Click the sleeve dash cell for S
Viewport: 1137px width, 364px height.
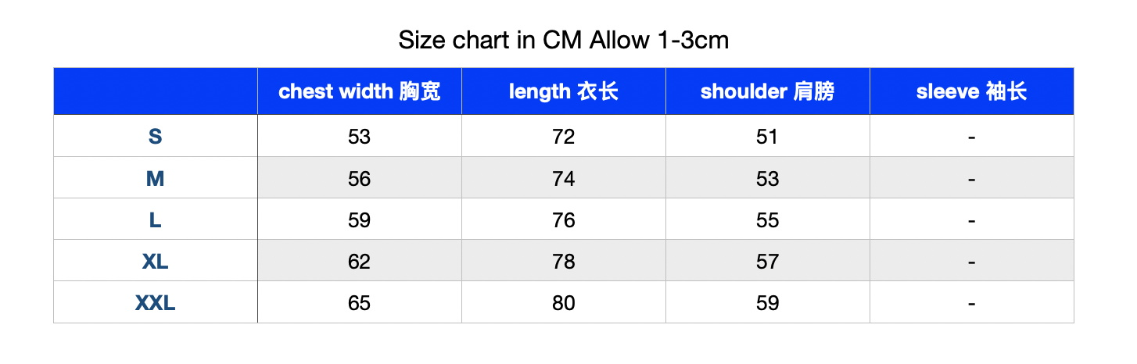click(972, 137)
